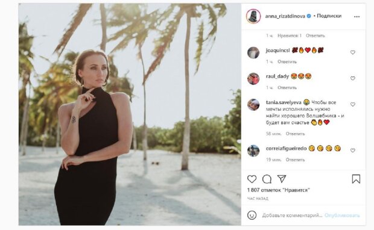374x230 pixels.
Task: Like the raul_dady comment heart
Action: [x=352, y=78]
